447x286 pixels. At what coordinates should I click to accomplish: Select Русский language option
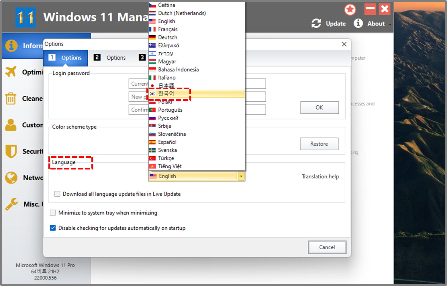click(197, 118)
